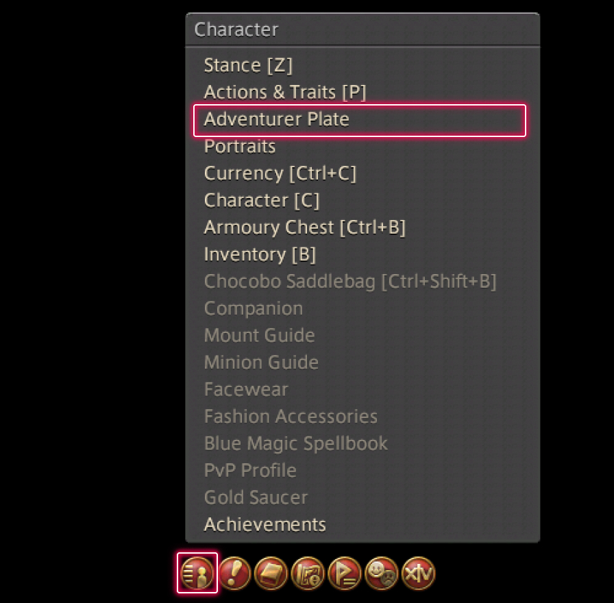
Task: Open Achievements from the Character menu
Action: (x=265, y=524)
